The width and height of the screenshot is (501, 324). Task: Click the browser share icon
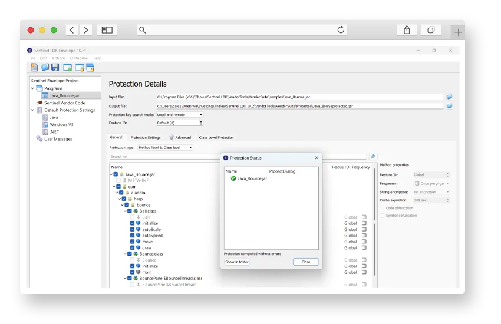click(x=407, y=30)
